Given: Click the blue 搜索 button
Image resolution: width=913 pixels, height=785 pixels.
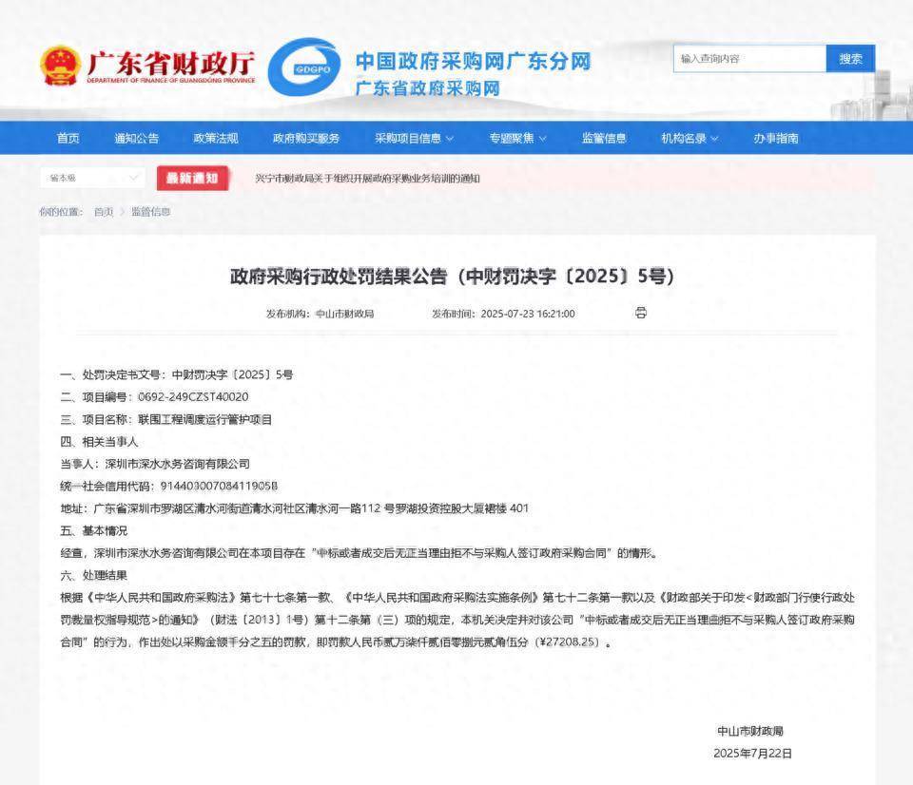Looking at the screenshot, I should click(850, 59).
